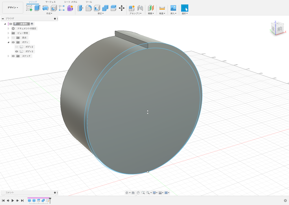Collapse the (未保存) root component tree
The image size is (289, 205).
click(x=5, y=24)
